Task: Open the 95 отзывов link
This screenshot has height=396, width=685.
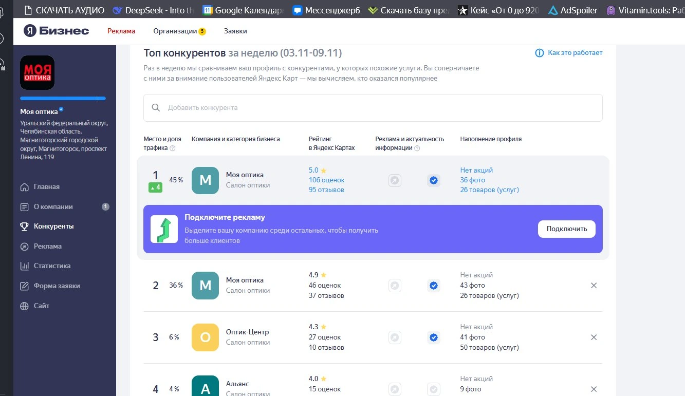Action: click(x=326, y=190)
